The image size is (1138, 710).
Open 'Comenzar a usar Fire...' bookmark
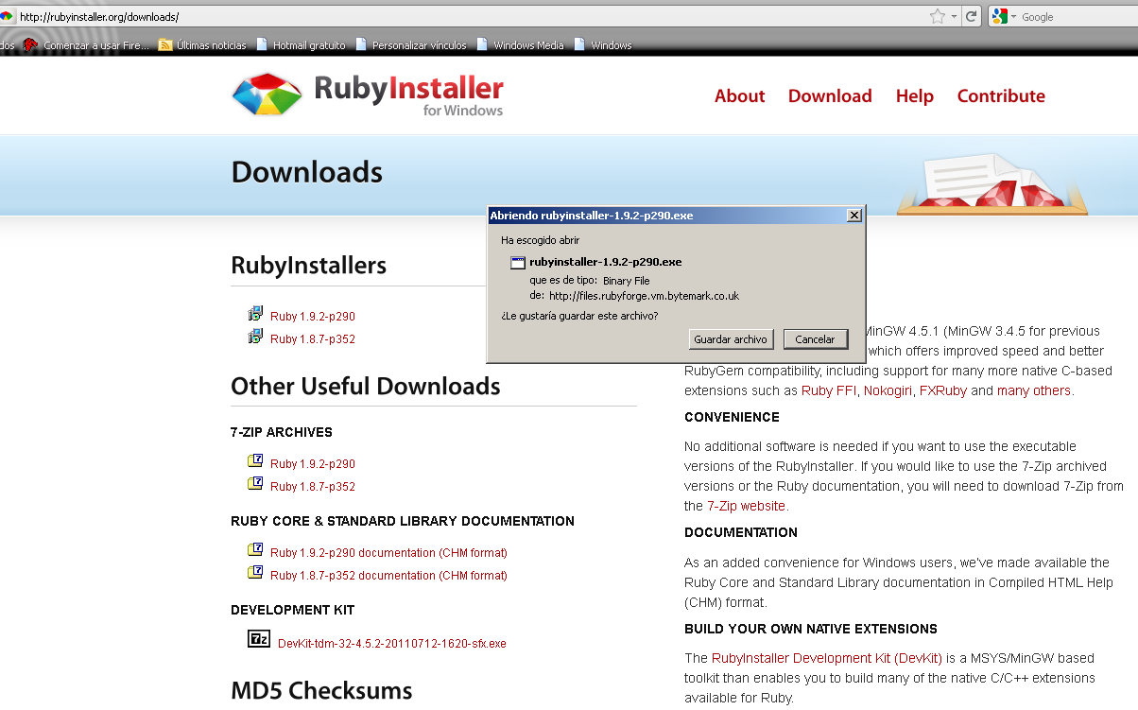click(x=96, y=45)
